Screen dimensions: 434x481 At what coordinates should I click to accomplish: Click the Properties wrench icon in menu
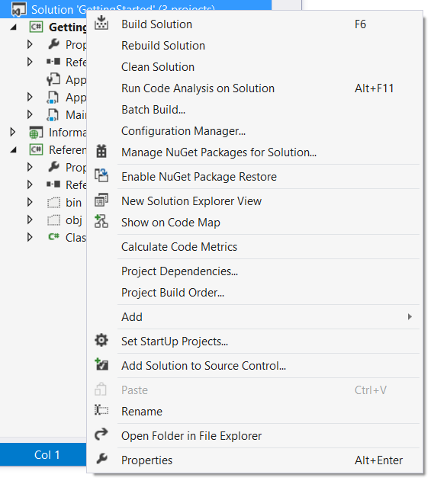(101, 459)
